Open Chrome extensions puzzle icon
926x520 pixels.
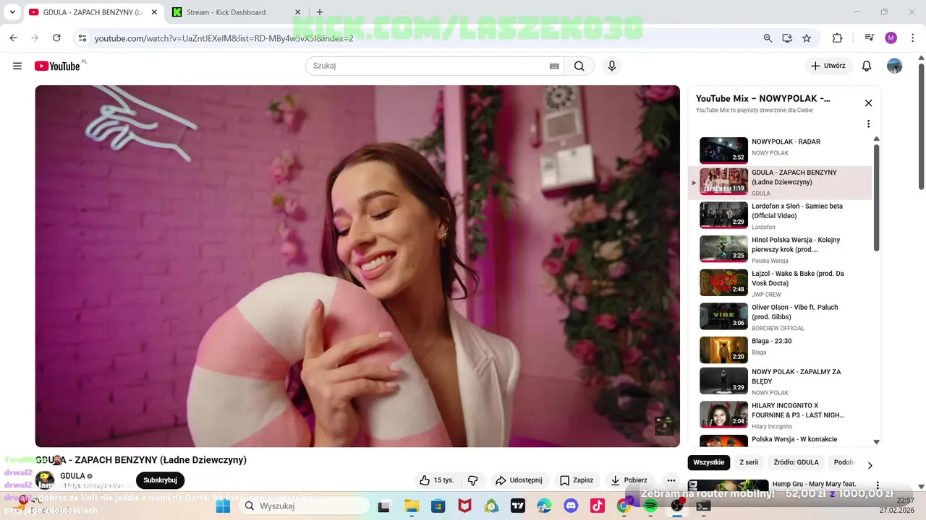[838, 38]
